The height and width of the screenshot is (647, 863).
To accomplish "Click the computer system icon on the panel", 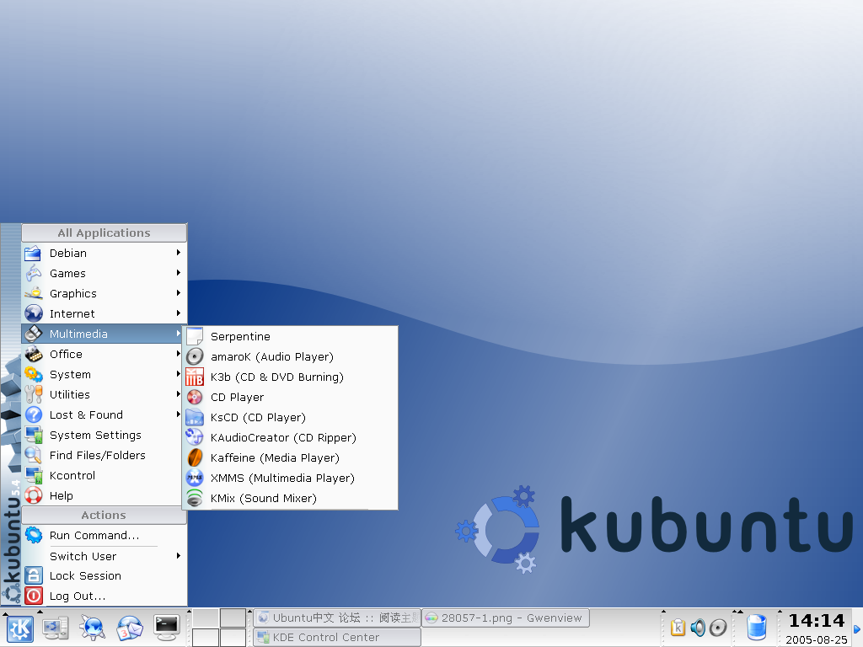I will click(56, 628).
